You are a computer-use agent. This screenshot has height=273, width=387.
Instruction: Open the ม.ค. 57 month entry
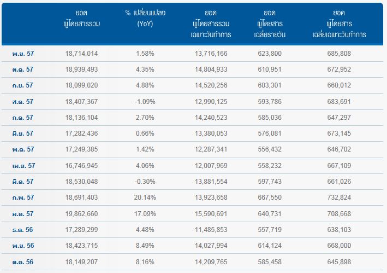pos(23,214)
